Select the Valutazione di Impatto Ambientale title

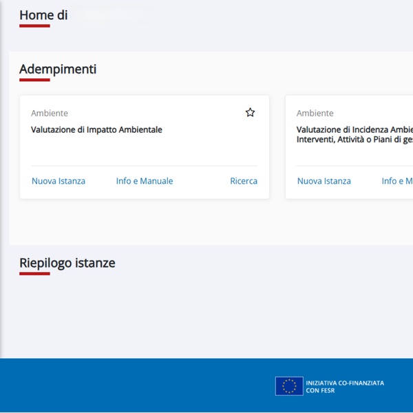[x=96, y=129]
